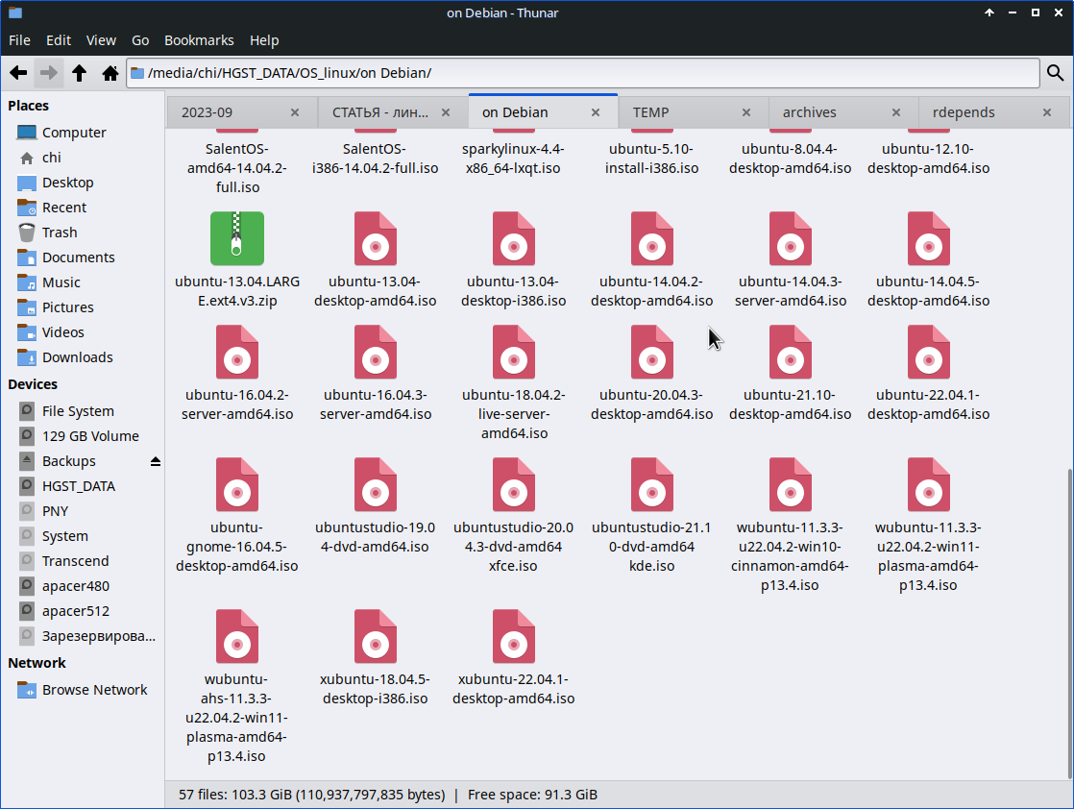
Task: Select ubuntu-14.04.2-desktop-amd64.iso disc icon
Action: pos(652,238)
